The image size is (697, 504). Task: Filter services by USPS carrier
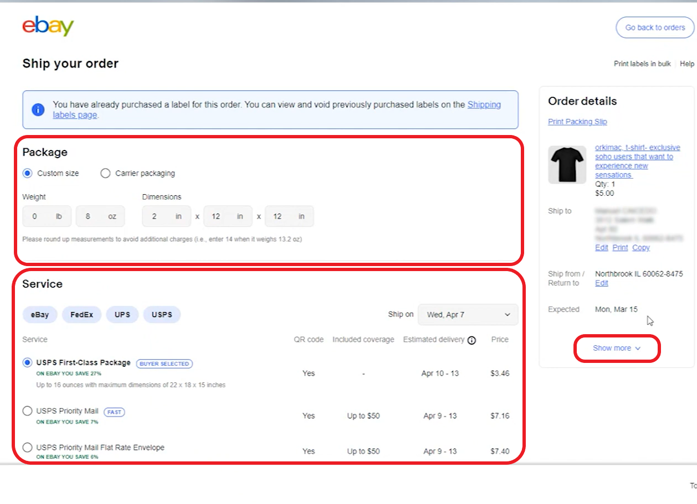162,315
